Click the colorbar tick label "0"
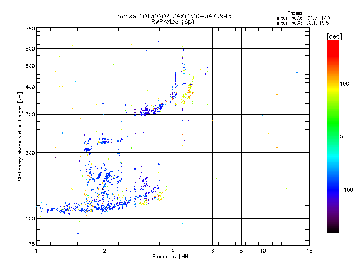This screenshot has width=364, height=273. (341, 137)
